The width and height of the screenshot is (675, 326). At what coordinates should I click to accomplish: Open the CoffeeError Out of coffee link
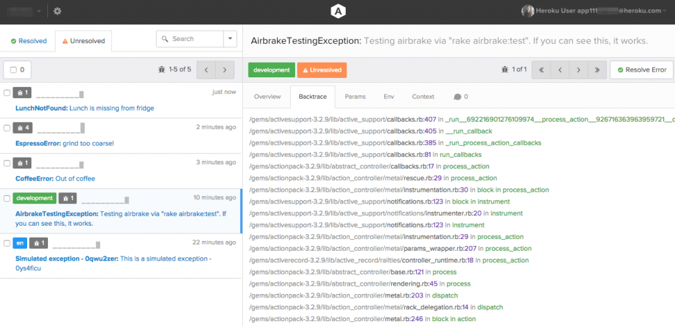click(55, 178)
